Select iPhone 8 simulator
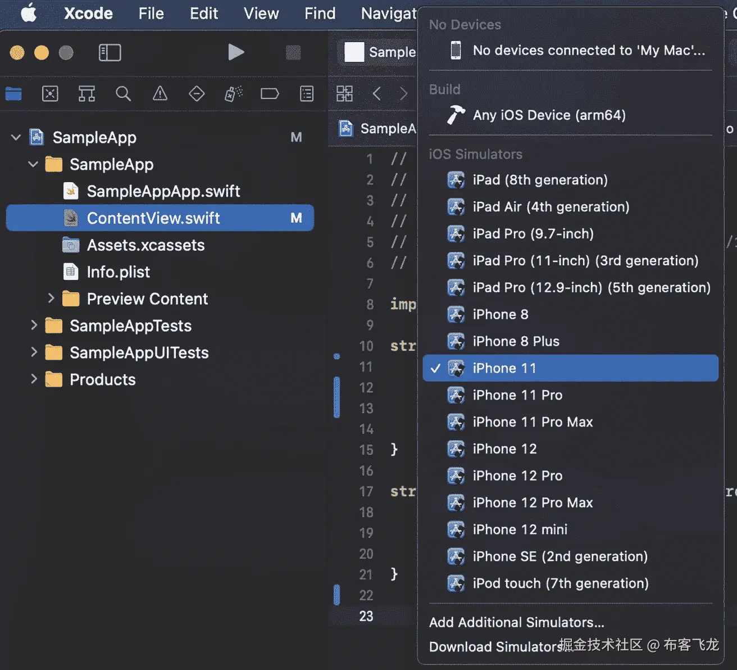Image resolution: width=737 pixels, height=670 pixels. point(571,314)
